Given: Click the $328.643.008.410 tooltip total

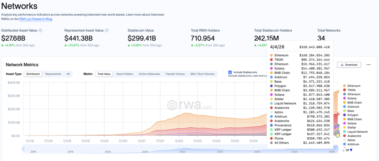Looking at the screenshot, I should 315,47.
